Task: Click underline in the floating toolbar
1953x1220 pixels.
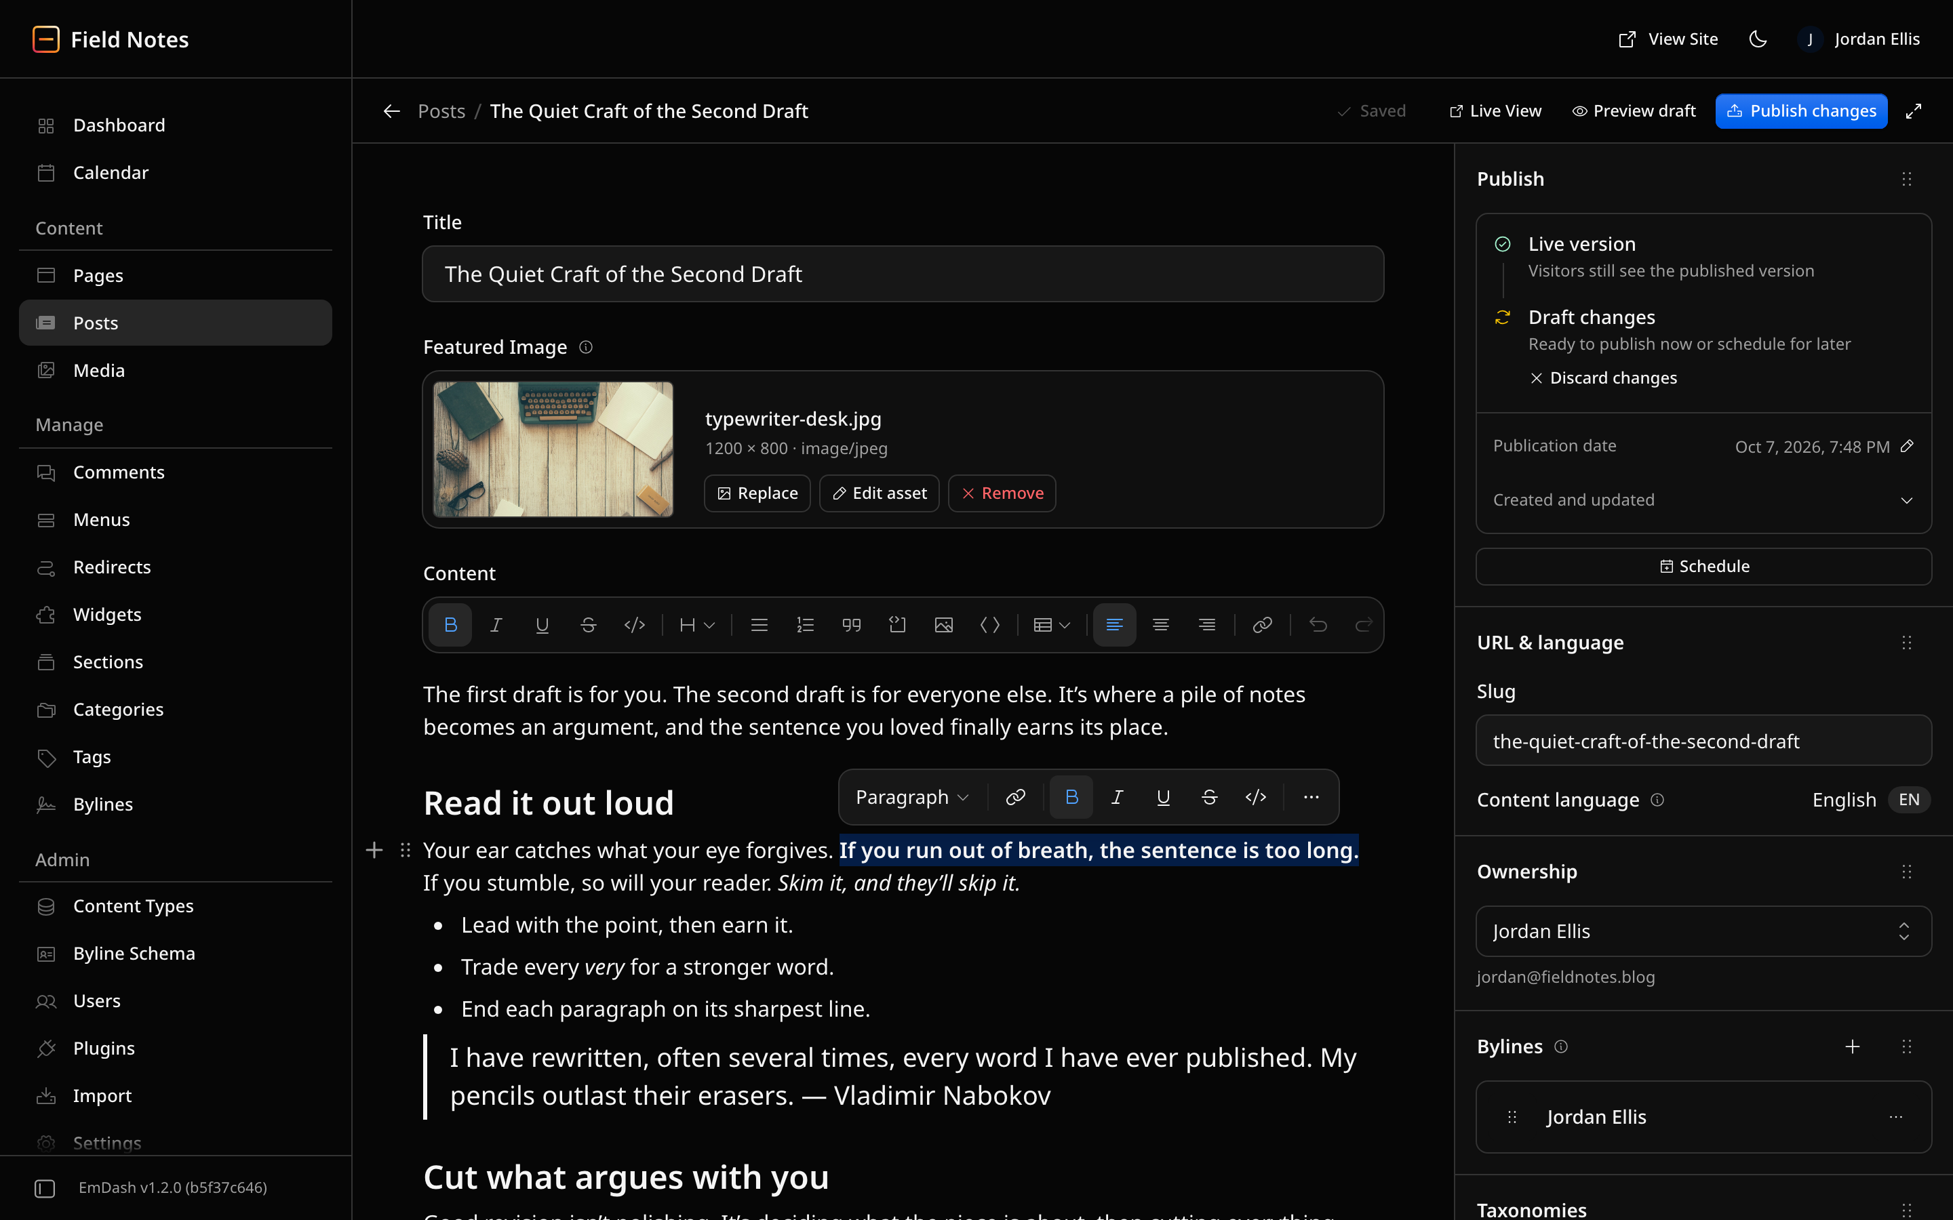Action: pyautogui.click(x=1164, y=797)
